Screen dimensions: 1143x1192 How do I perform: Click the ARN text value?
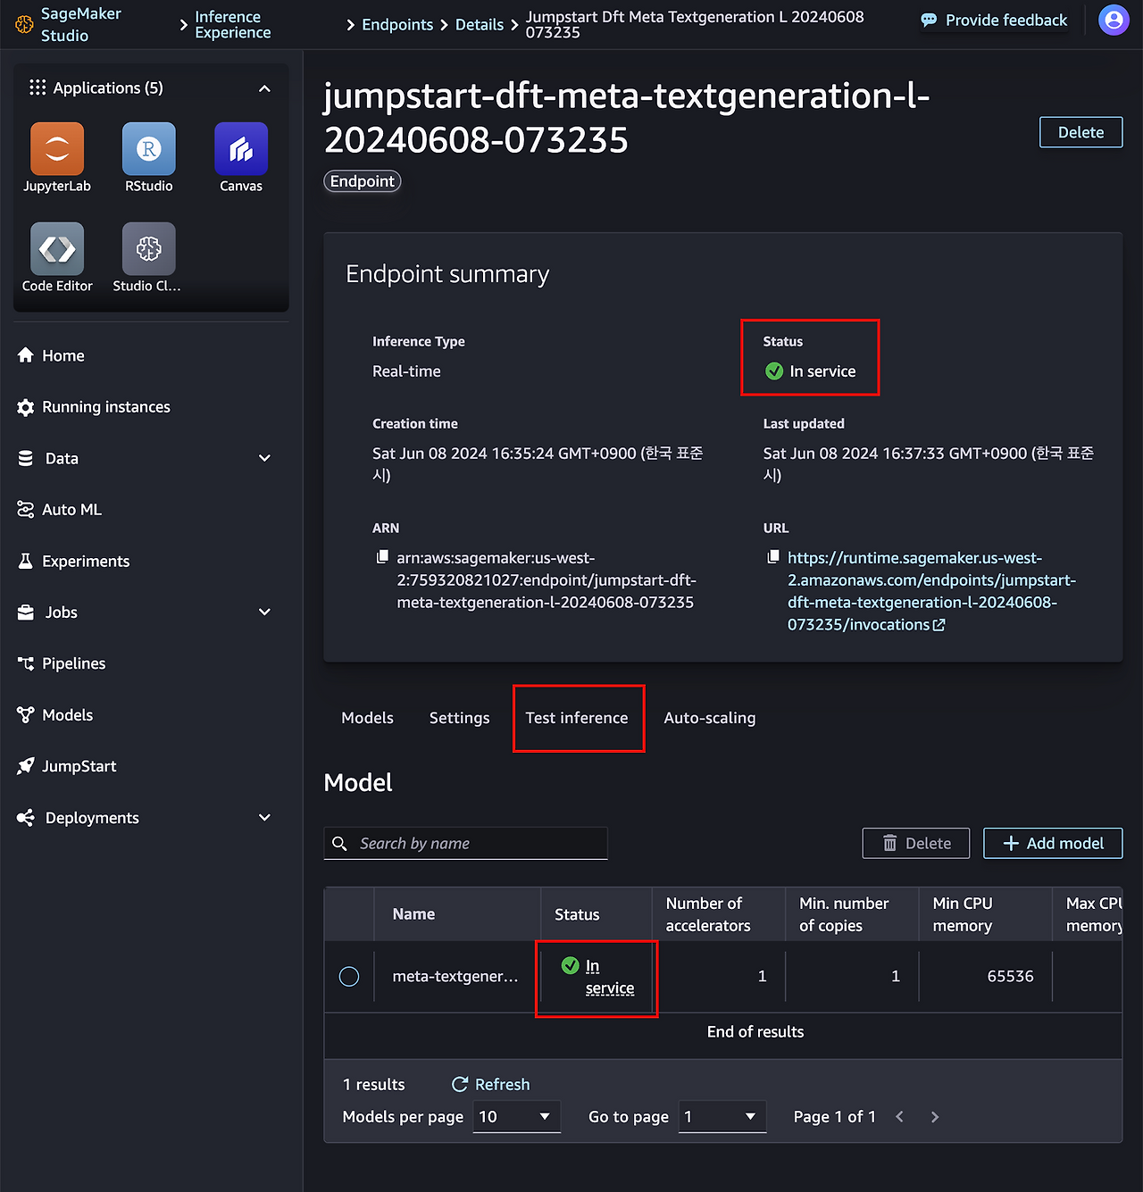pos(546,580)
